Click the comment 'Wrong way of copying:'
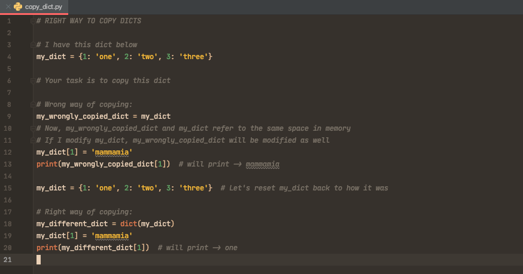This screenshot has height=274, width=523. [x=84, y=104]
